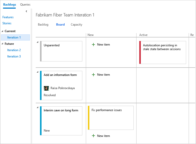Click the Add an information form title
Image resolution: width=196 pixels, height=144 pixels.
coord(60,75)
